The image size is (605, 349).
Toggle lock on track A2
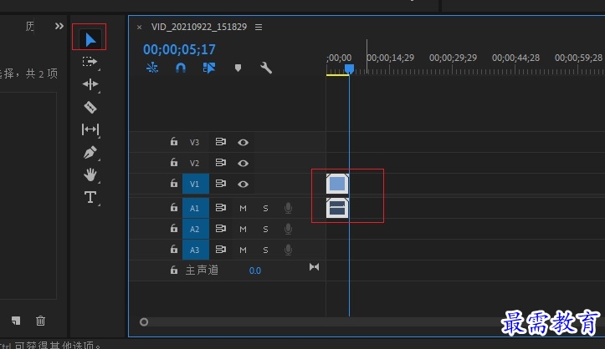coord(173,229)
